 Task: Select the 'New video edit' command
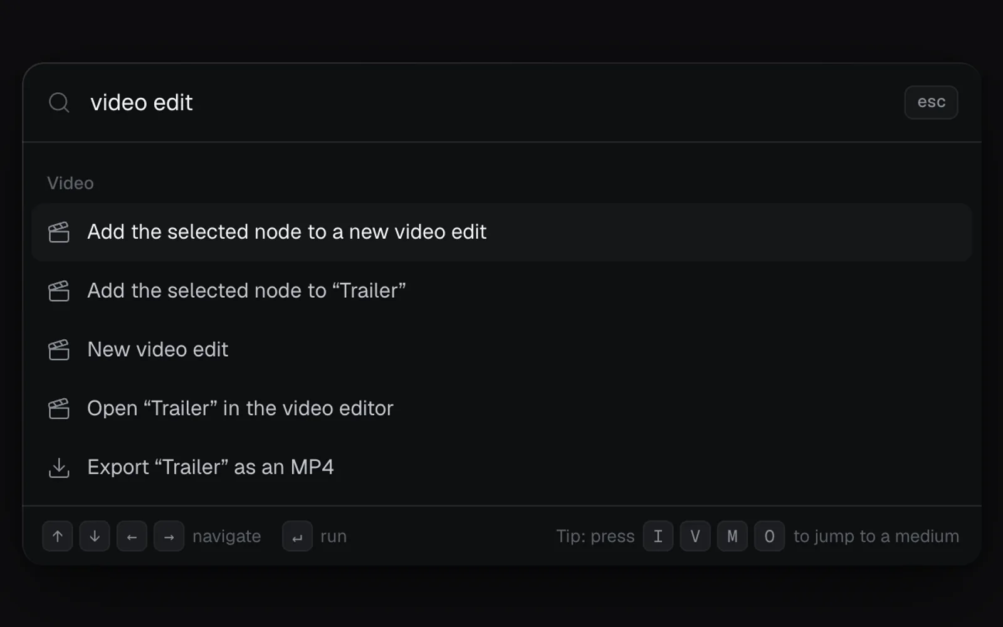coord(501,350)
